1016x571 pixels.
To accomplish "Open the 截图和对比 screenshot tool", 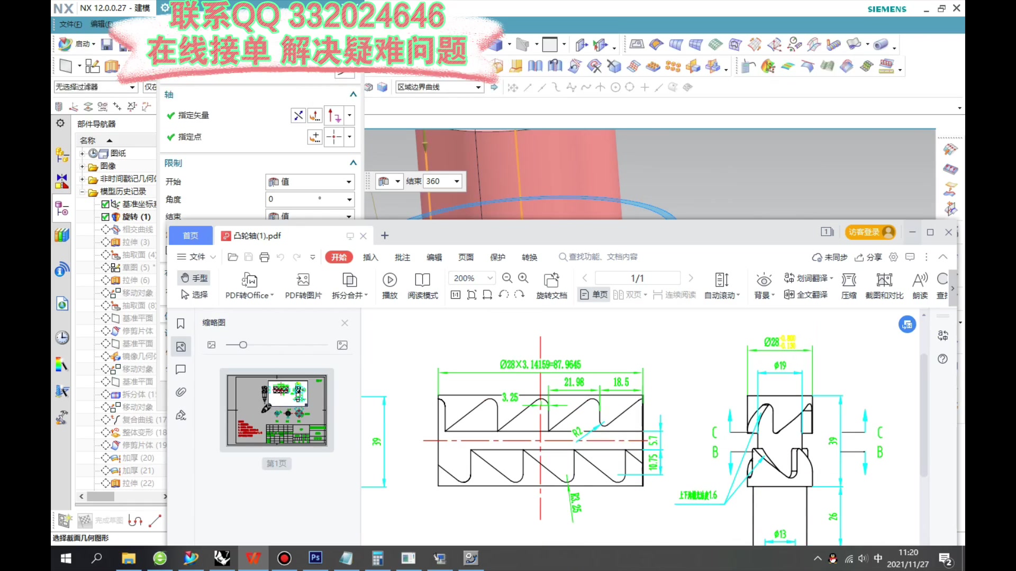I will click(x=884, y=279).
